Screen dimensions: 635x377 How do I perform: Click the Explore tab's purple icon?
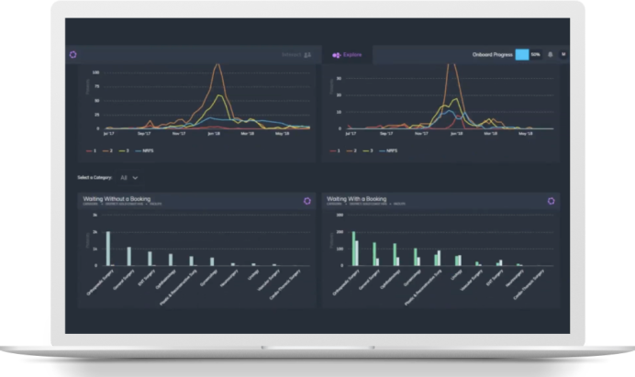click(337, 55)
